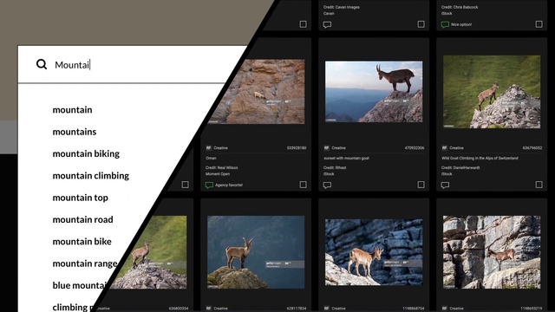
Task: Click image ID 1198693219
Action: click(x=532, y=309)
